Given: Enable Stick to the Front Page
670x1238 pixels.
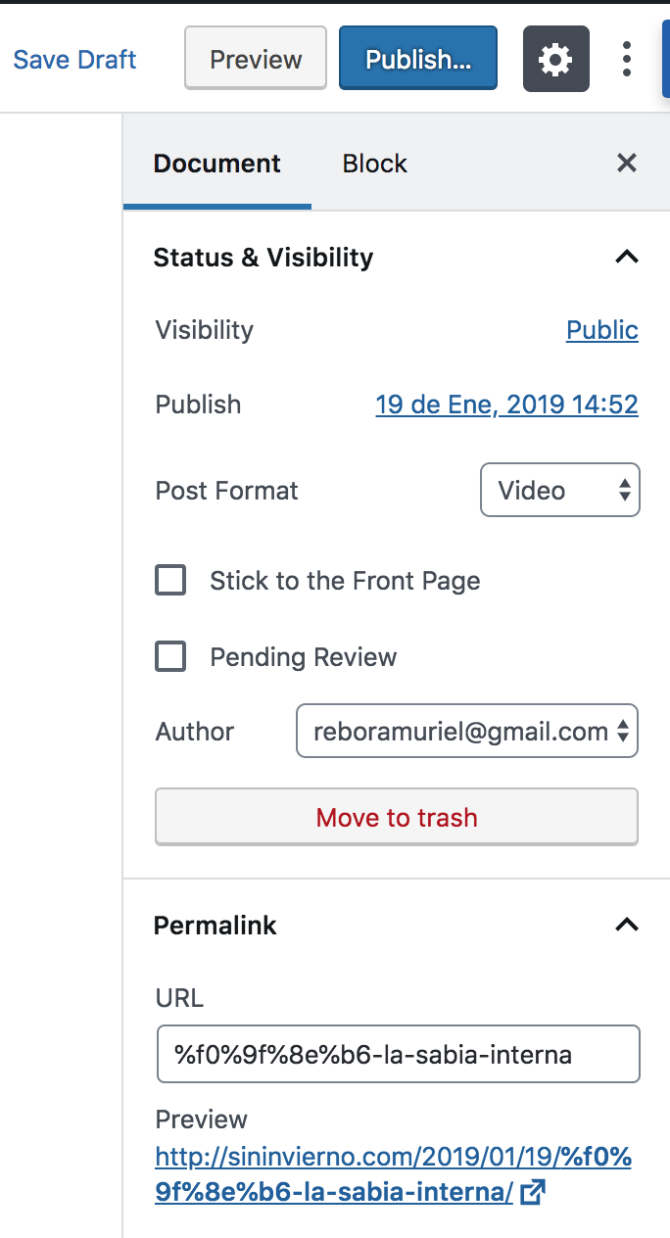Looking at the screenshot, I should coord(170,581).
